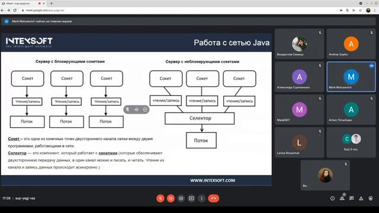Screen dimensions: 379x213
Task: Click the 'Сервер с неблокирующими сокетами' heading
Action: pos(203,62)
